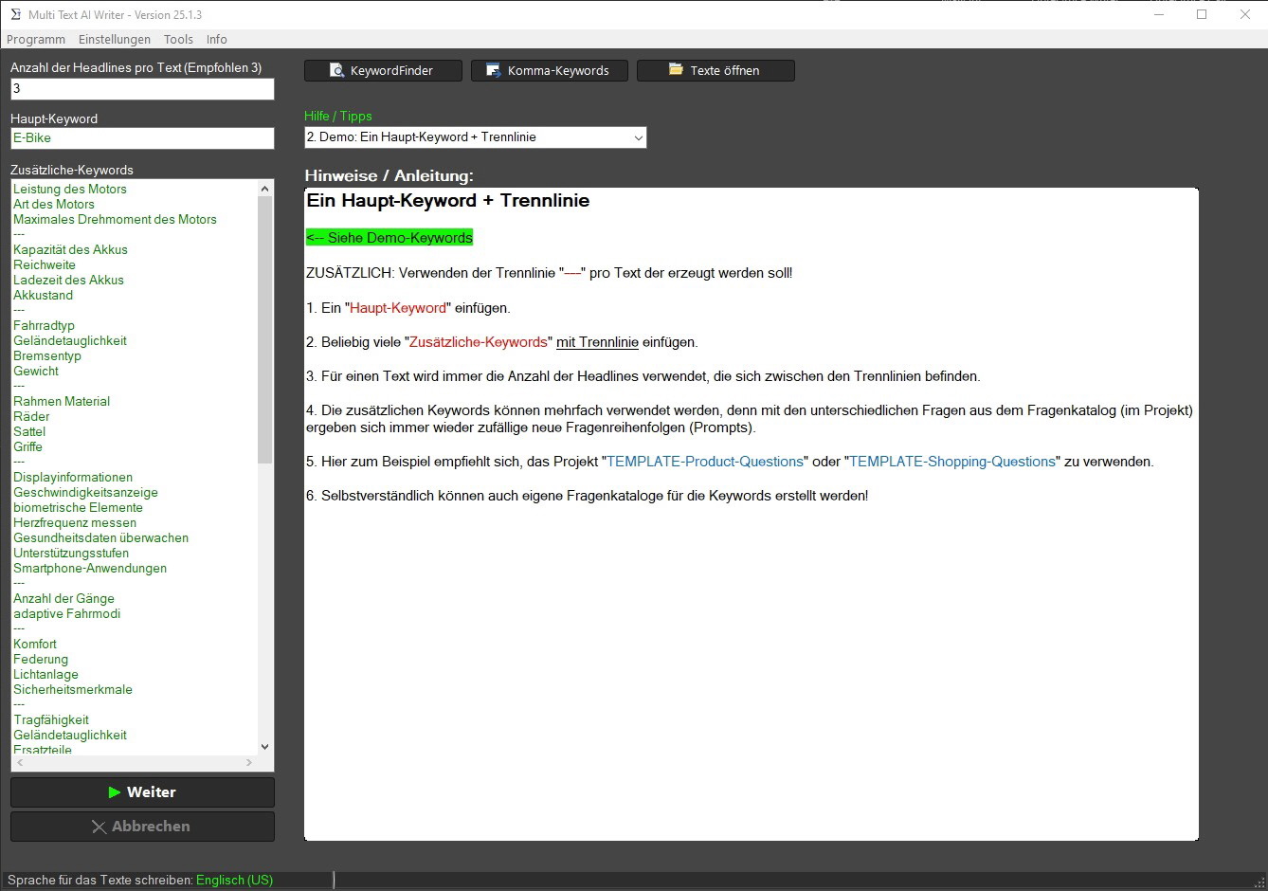Click the Haupt-Keyword input field
The height and width of the screenshot is (891, 1268).
pos(142,138)
